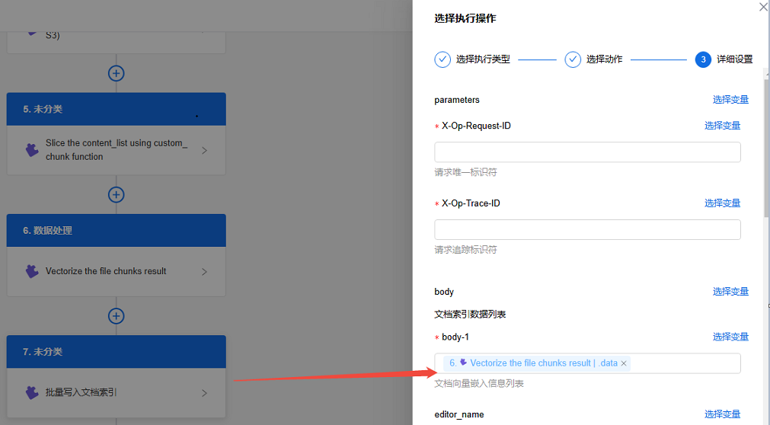770x425 pixels.
Task: Click the body section label
Action: (x=444, y=292)
